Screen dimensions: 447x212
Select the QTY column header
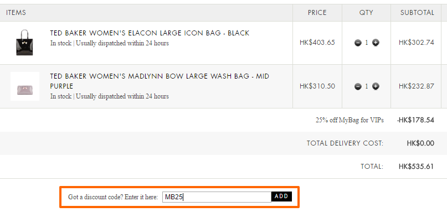(366, 13)
